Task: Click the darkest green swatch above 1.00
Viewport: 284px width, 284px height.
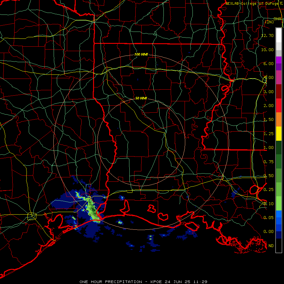Action: coord(279,148)
